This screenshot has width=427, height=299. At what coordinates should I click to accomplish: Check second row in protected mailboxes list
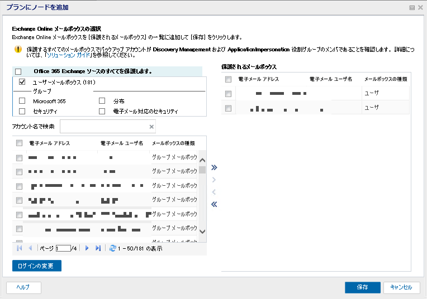(228, 108)
